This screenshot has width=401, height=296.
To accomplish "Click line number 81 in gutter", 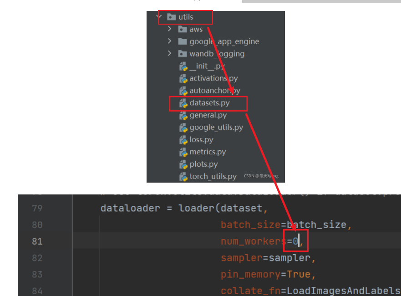I will 37,241.
